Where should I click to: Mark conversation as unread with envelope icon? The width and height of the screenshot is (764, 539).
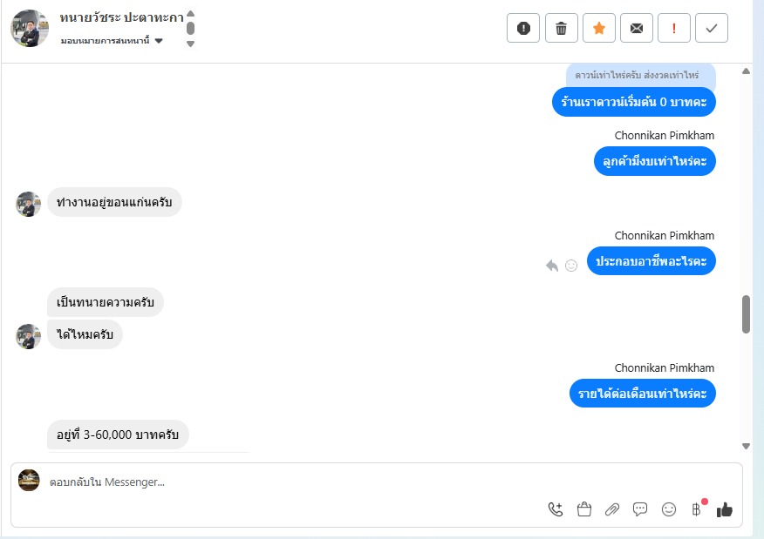pos(637,28)
